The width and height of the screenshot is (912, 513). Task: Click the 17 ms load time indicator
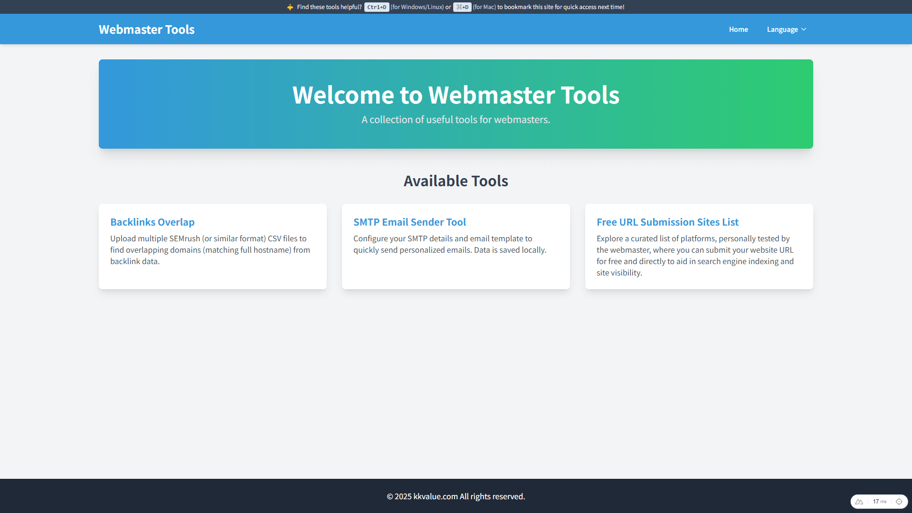879,502
